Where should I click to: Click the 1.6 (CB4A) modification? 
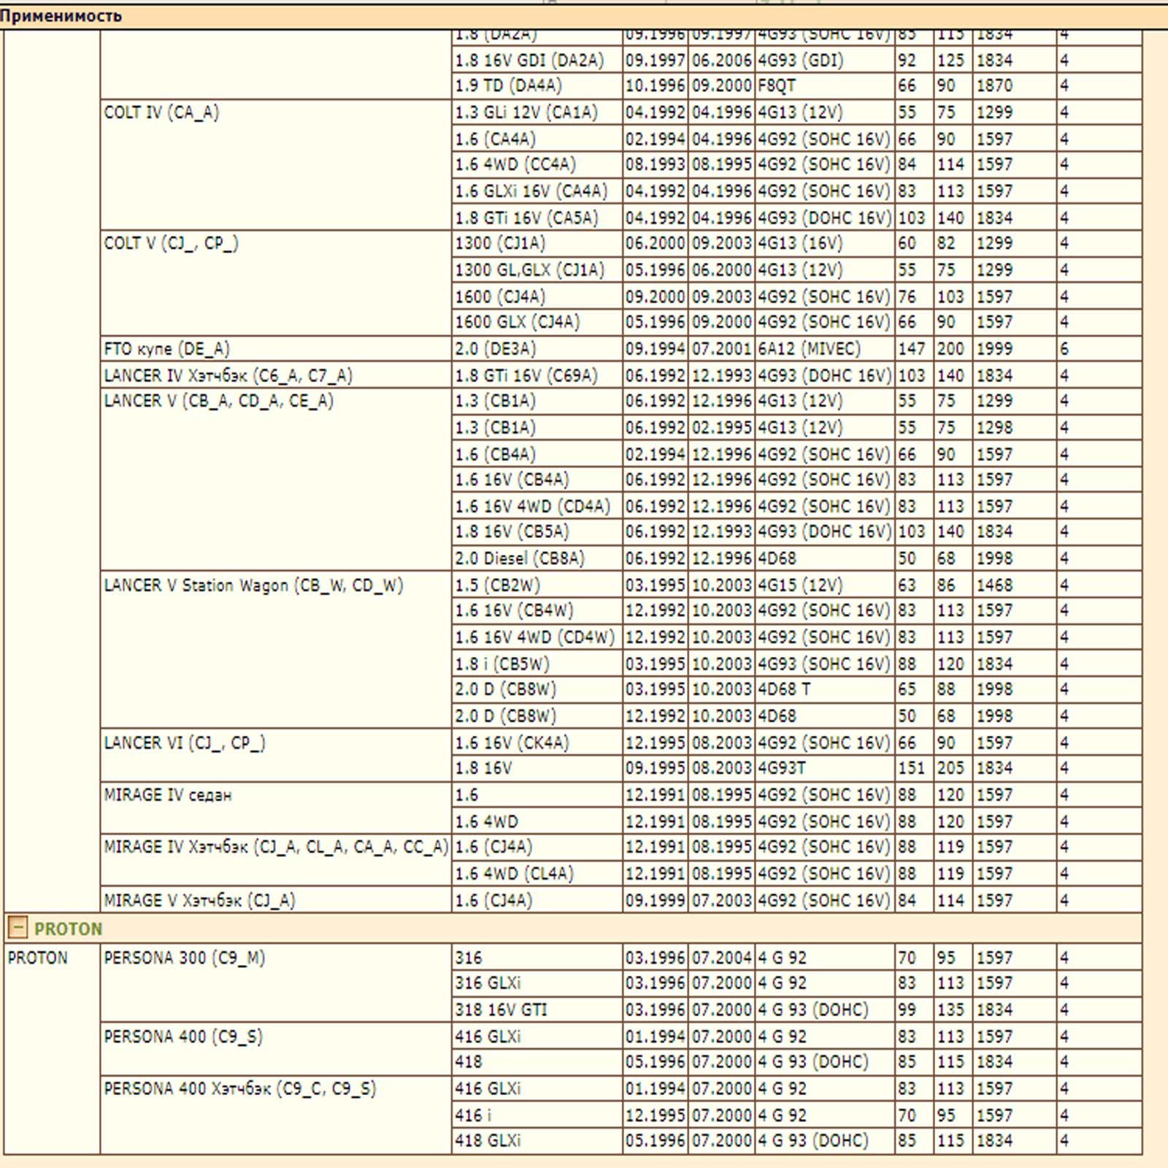tap(537, 454)
